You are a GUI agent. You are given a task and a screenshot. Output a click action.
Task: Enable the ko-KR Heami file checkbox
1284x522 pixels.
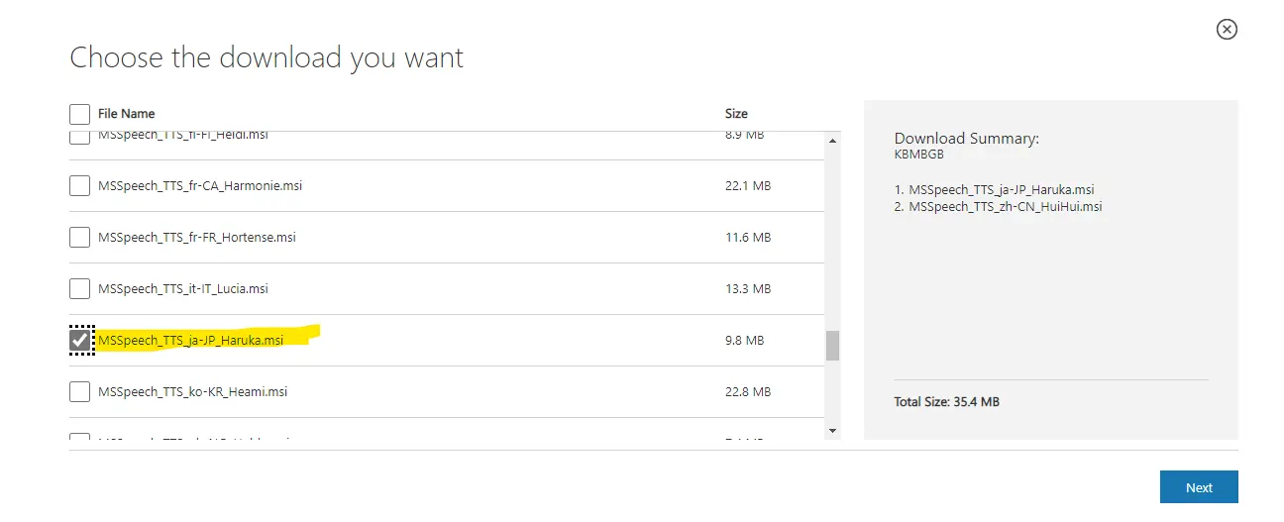tap(80, 391)
